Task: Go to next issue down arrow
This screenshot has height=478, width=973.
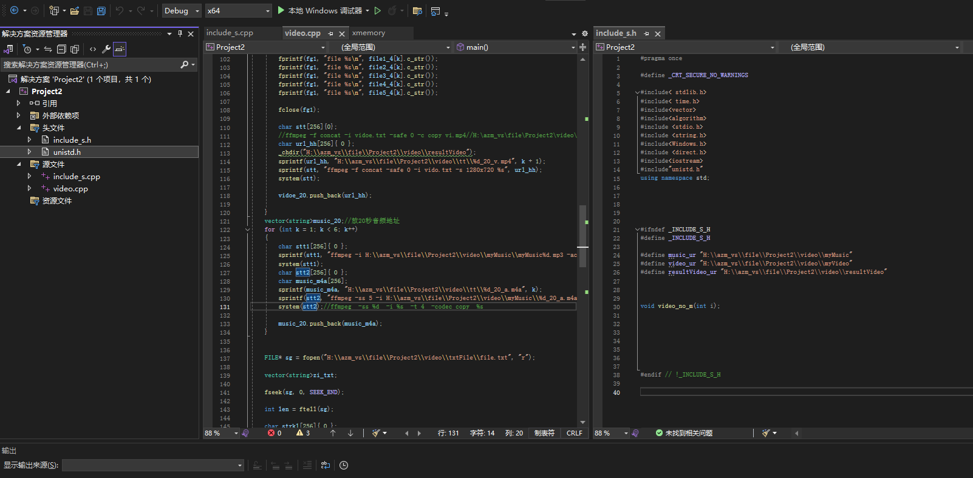Action: tap(350, 433)
